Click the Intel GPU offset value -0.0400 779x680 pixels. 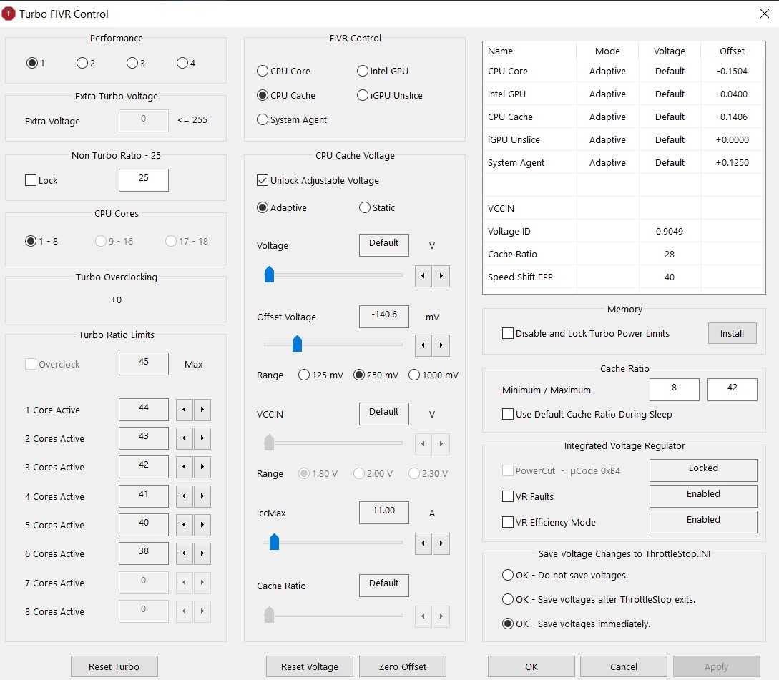click(732, 94)
